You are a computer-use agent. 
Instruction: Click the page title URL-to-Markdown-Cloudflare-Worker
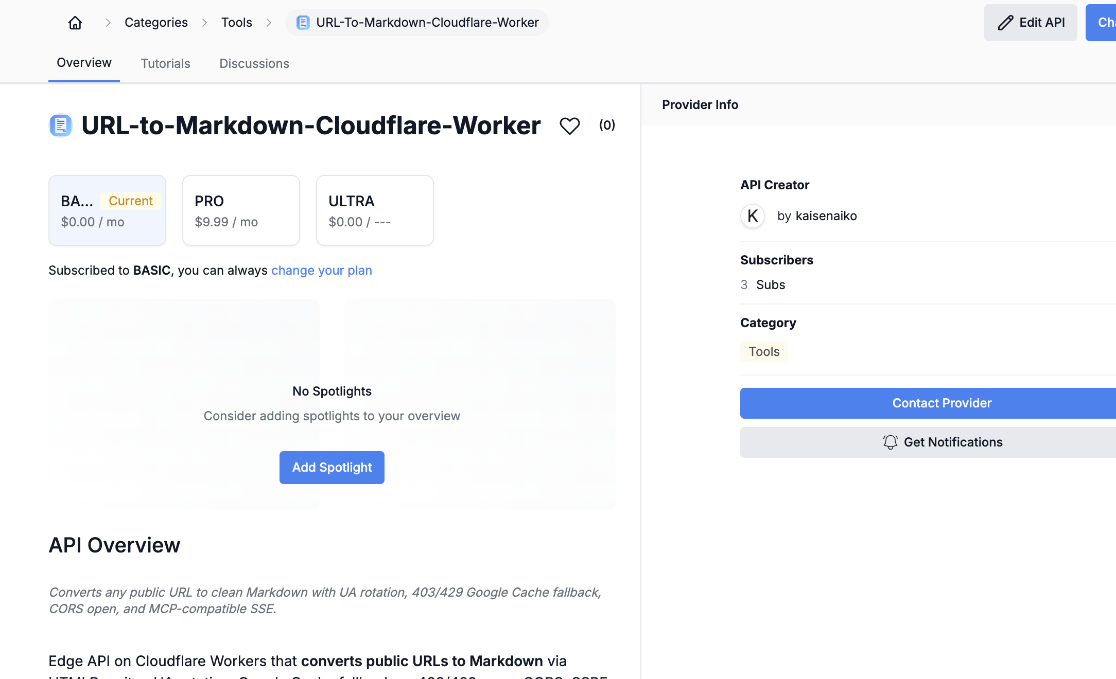(311, 126)
